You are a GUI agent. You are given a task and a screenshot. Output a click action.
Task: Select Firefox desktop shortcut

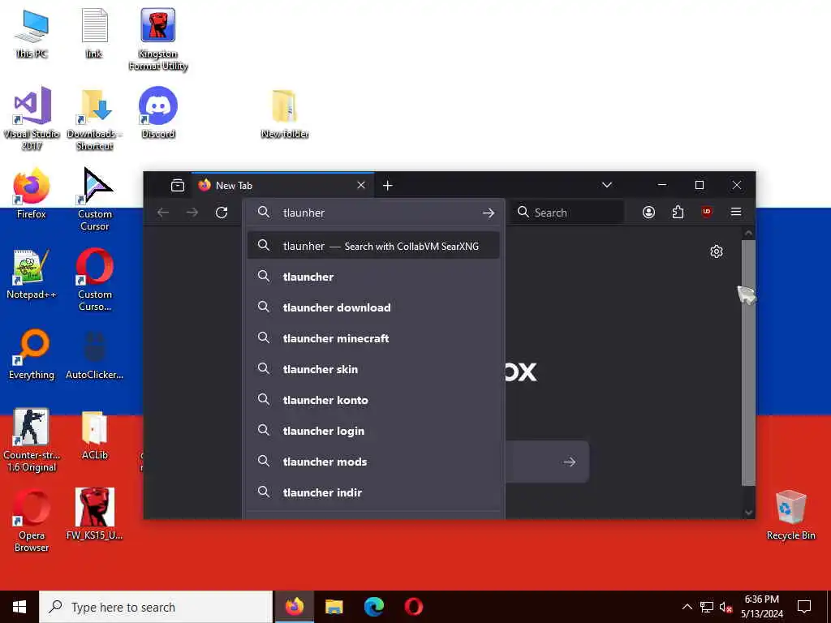click(x=32, y=193)
